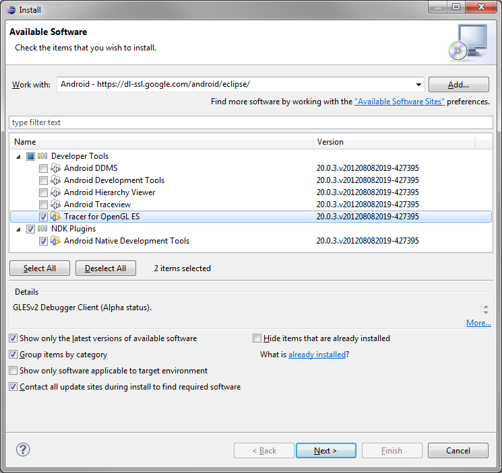The width and height of the screenshot is (502, 473).
Task: Click the Android Hierarchy Viewer plugin icon
Action: 56,192
